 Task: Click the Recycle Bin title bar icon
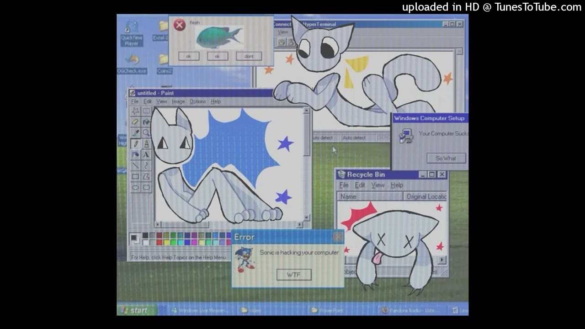click(x=341, y=175)
